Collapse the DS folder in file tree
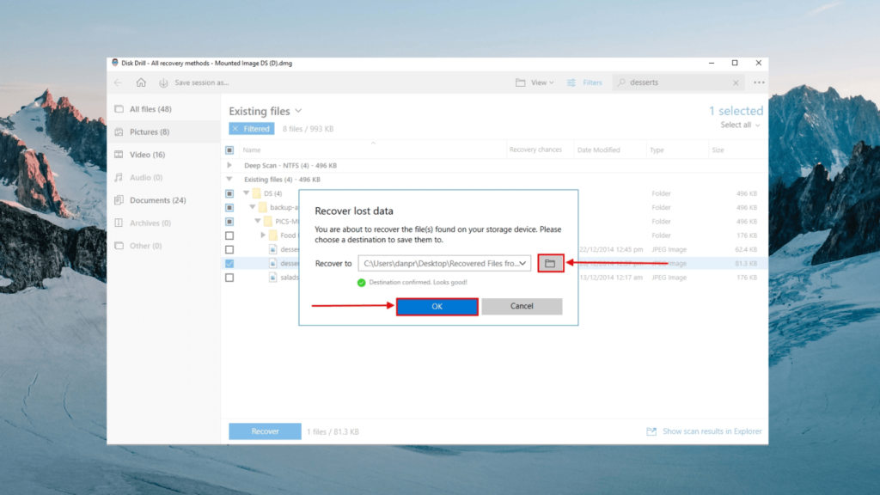The image size is (880, 495). coord(245,192)
